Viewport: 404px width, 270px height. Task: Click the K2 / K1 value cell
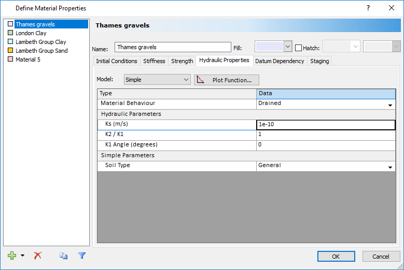click(x=326, y=135)
